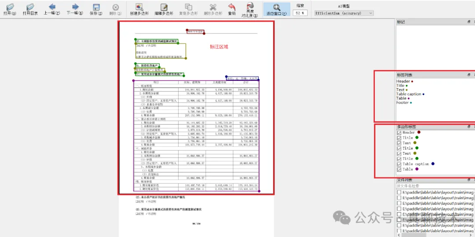The height and width of the screenshot is (237, 475).
Task: Select Header in the 标签列表 label list
Action: (405, 81)
